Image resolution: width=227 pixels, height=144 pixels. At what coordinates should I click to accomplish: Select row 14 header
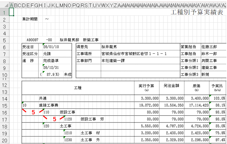pyautogui.click(x=4, y=99)
